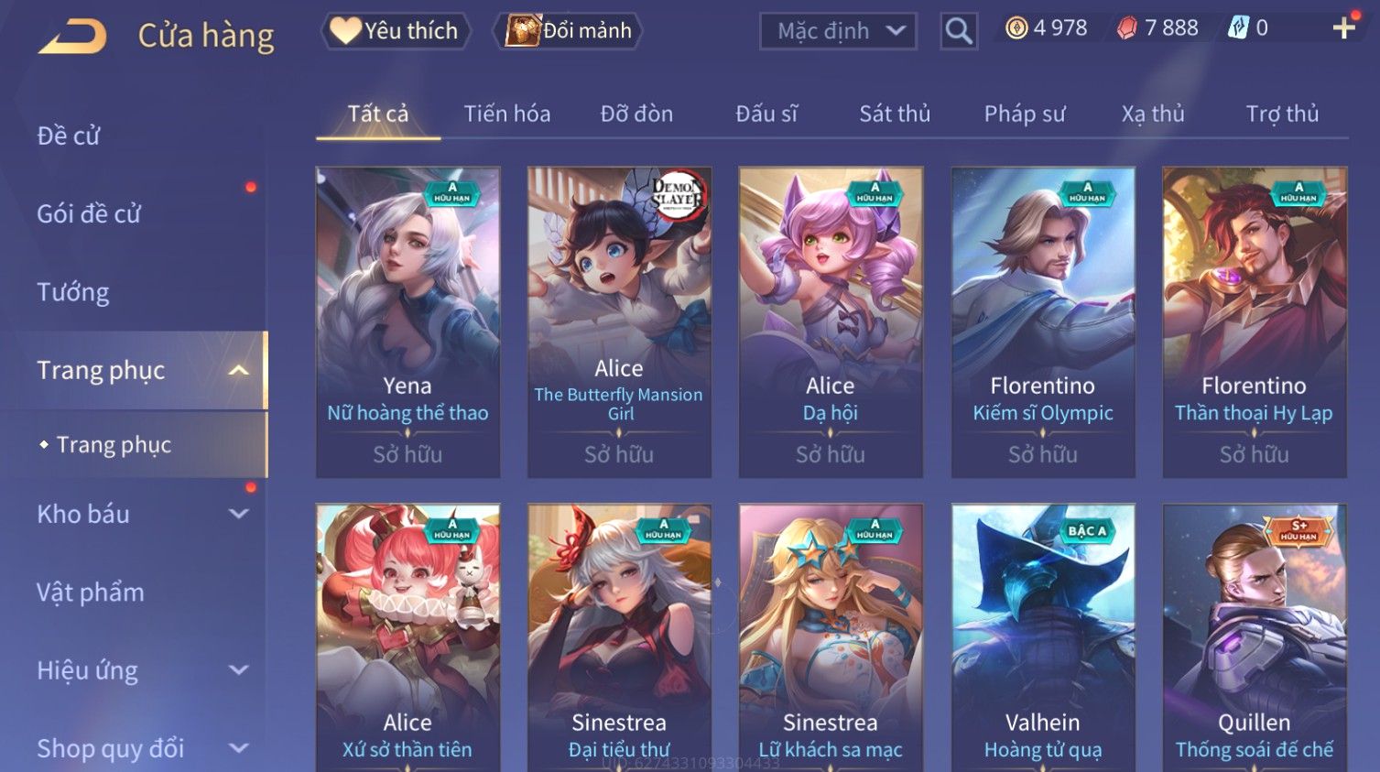Select Yena Nữ hoàng thể thao skin
The image size is (1380, 772).
pos(407,321)
